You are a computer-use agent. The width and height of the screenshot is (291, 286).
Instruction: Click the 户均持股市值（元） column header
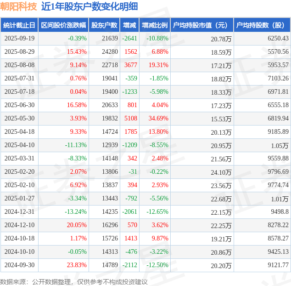202,25
